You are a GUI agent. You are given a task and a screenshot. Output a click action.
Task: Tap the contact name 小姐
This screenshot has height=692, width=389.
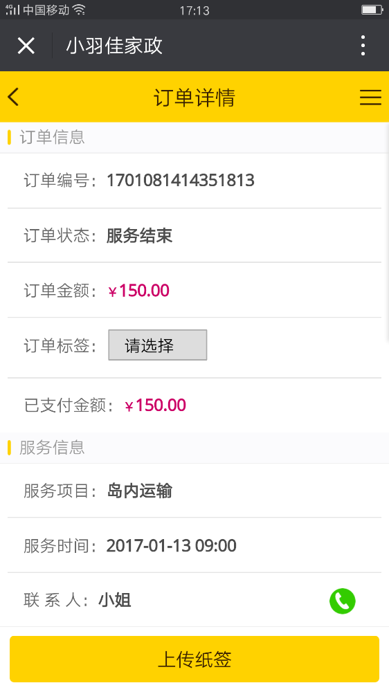click(x=115, y=601)
